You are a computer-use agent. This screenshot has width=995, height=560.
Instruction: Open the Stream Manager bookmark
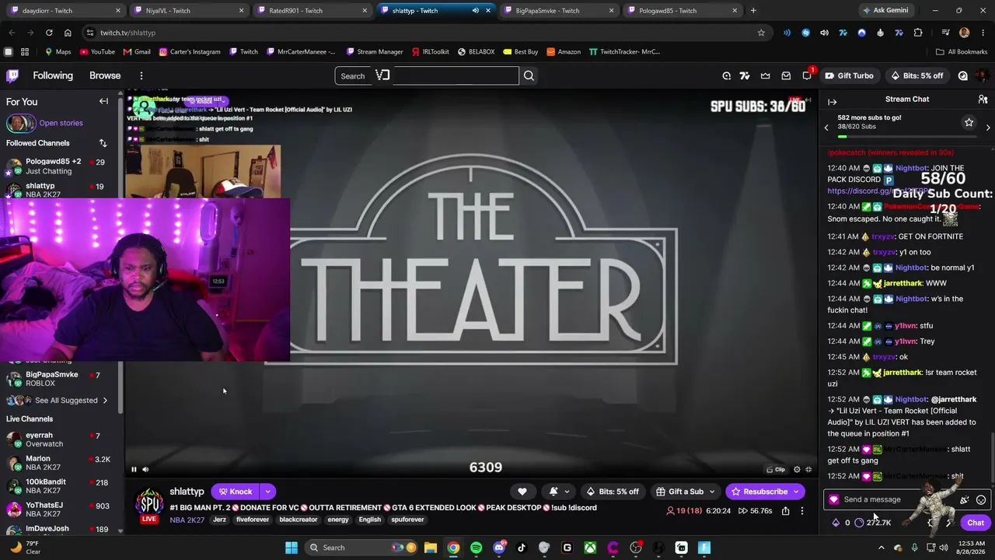375,52
